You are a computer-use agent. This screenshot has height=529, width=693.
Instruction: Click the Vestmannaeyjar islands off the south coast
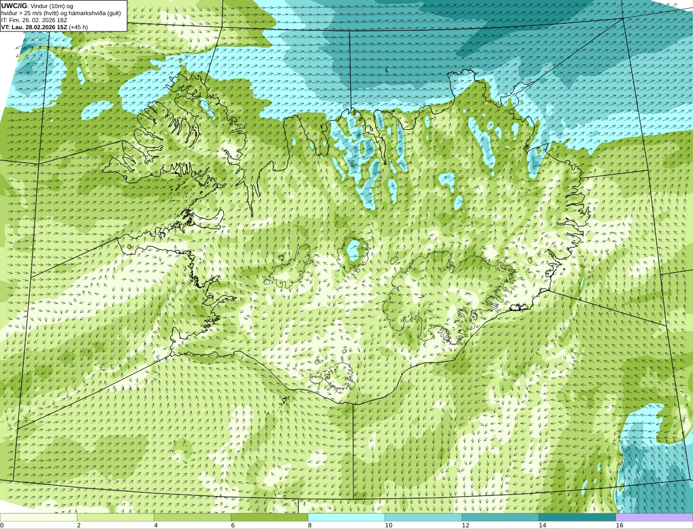pyautogui.click(x=284, y=401)
